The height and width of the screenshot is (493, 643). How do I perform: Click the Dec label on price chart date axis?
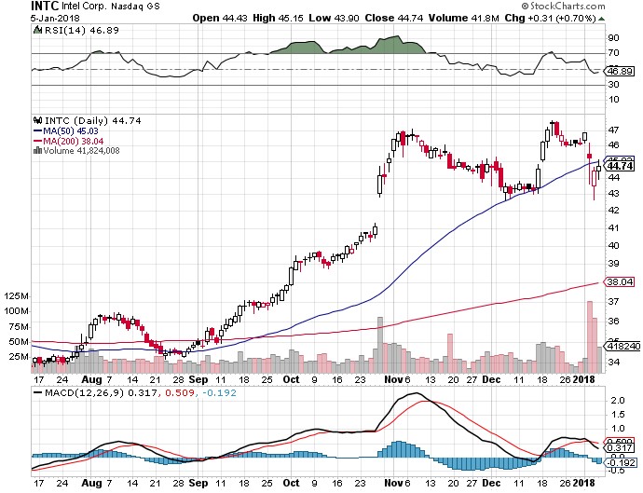pos(491,379)
